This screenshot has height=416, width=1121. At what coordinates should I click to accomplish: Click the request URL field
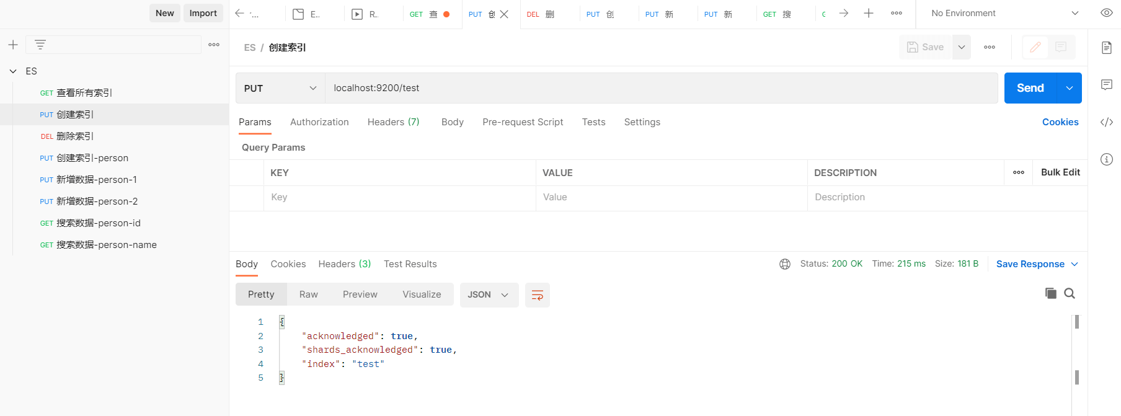tap(661, 88)
